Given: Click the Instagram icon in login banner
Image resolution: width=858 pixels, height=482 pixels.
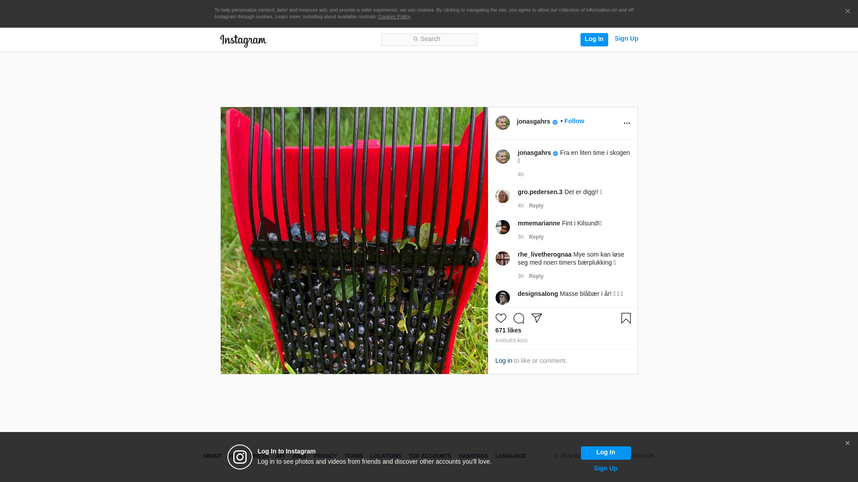Looking at the screenshot, I should point(240,457).
